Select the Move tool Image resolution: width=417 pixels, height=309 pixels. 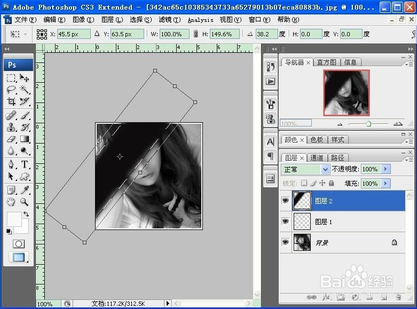point(25,78)
